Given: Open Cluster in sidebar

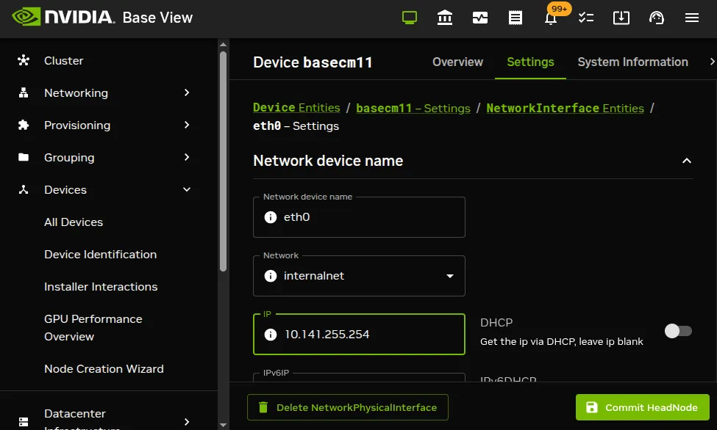Looking at the screenshot, I should pyautogui.click(x=63, y=60).
